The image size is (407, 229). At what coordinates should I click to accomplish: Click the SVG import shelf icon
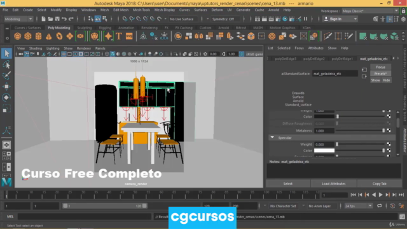pyautogui.click(x=129, y=36)
